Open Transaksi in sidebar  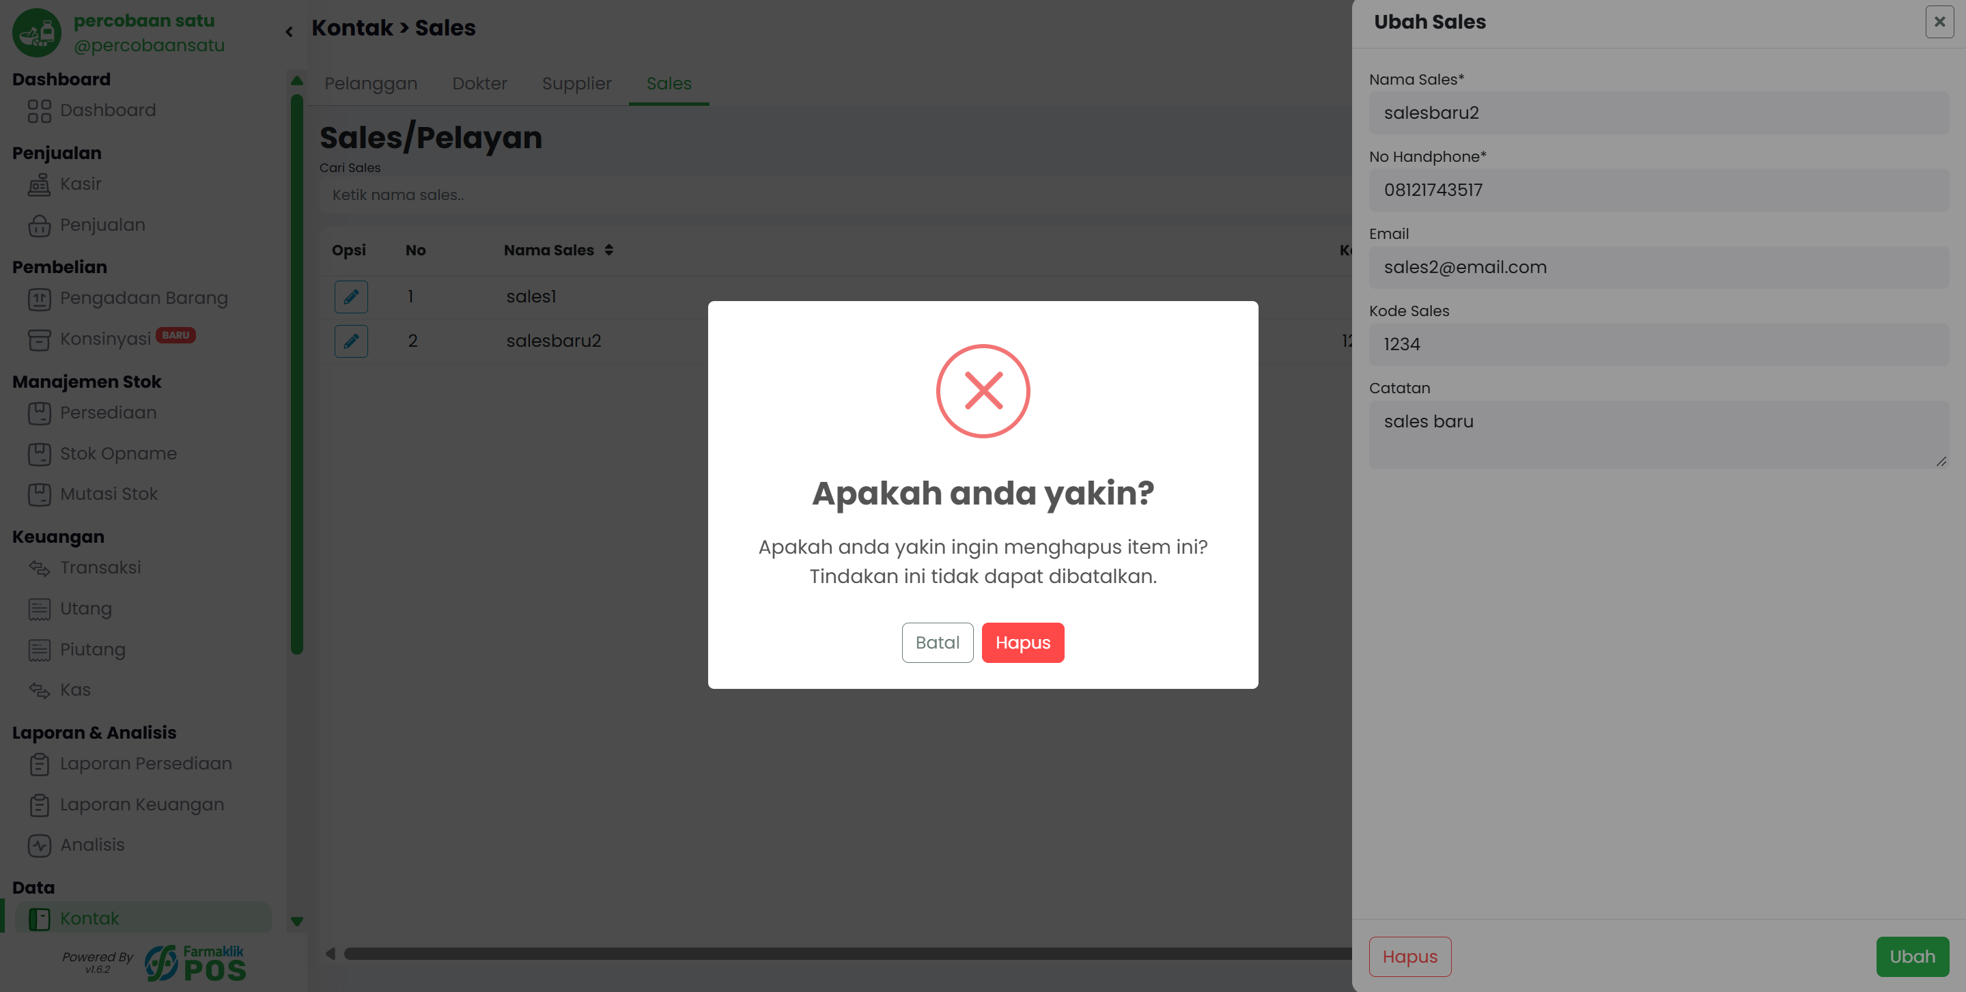84,568
